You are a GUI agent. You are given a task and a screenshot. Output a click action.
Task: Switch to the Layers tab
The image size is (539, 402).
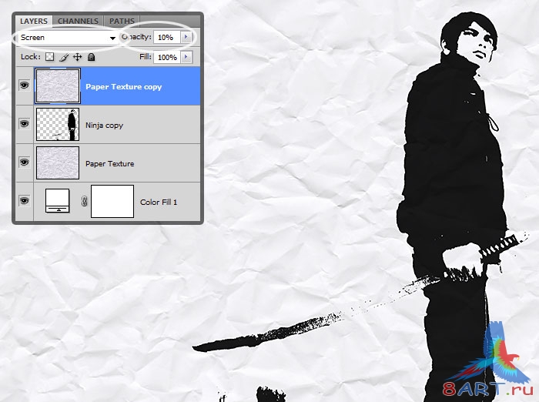click(x=34, y=21)
